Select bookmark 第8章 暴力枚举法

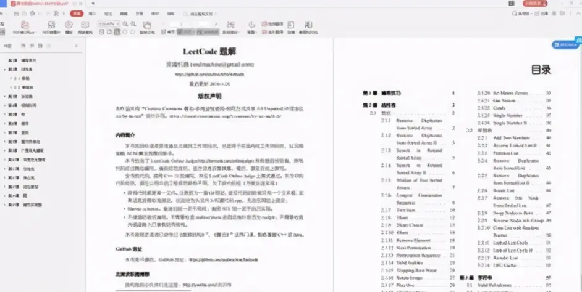[x=24, y=142]
